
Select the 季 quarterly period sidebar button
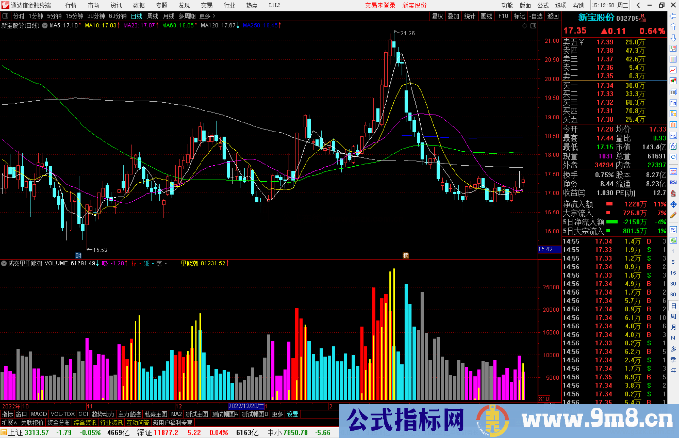pos(673,360)
